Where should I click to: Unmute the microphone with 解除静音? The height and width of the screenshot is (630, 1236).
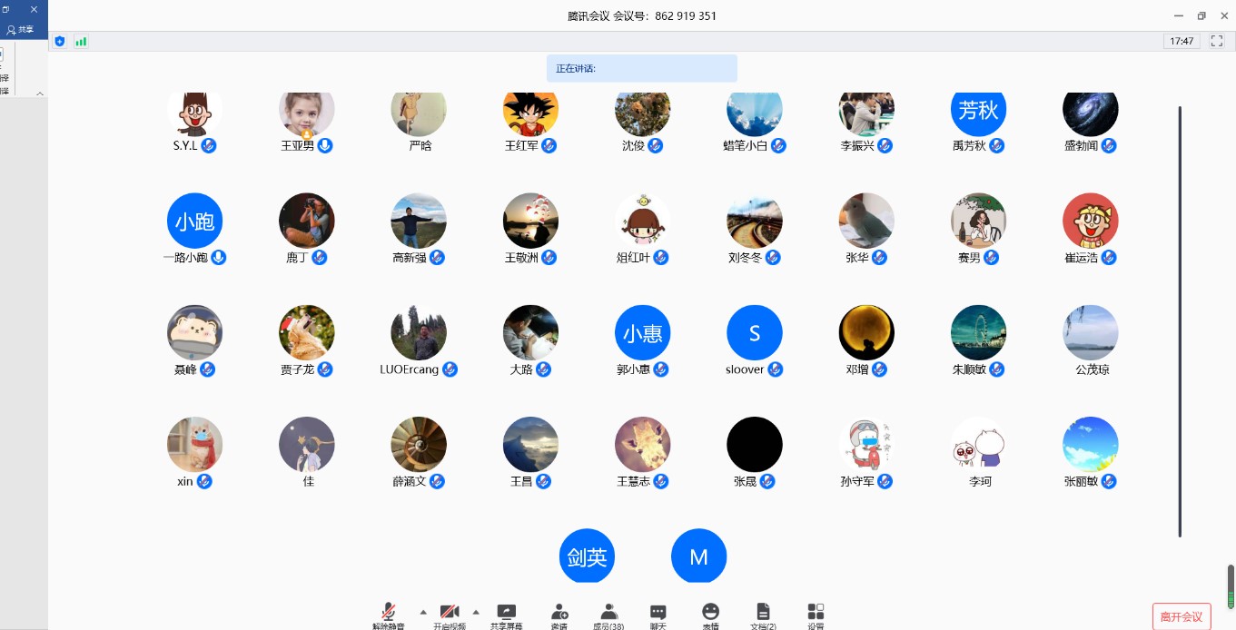(x=389, y=613)
